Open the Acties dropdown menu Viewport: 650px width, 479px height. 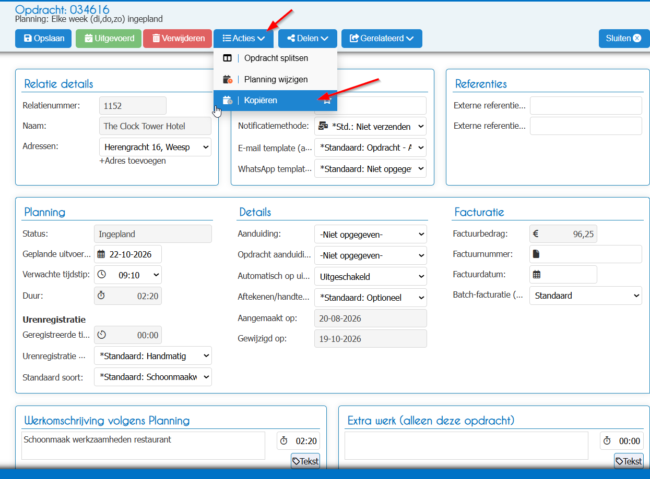(x=244, y=38)
